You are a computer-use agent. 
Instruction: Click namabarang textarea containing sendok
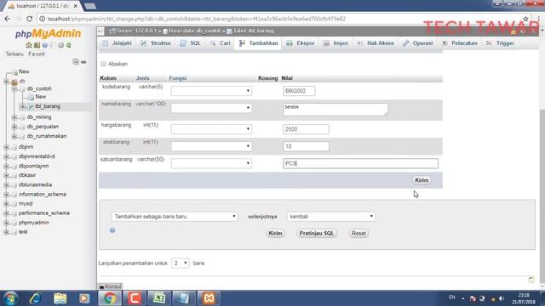tap(336, 110)
